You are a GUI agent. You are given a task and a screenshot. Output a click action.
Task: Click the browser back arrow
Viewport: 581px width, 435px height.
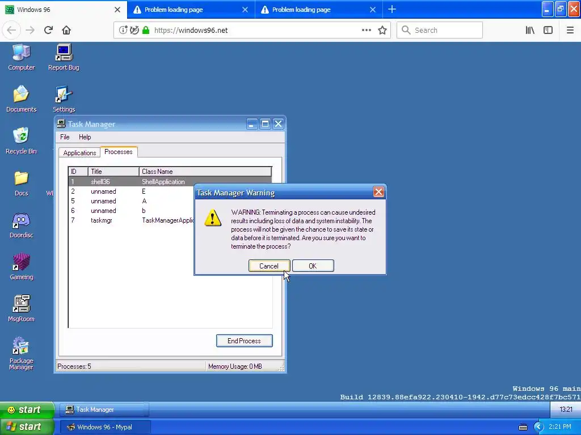(x=11, y=31)
